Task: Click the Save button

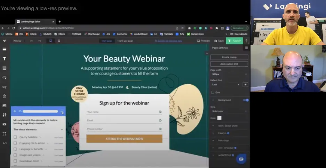Action: pyautogui.click(x=219, y=41)
